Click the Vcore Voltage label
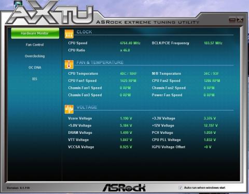 [80, 118]
